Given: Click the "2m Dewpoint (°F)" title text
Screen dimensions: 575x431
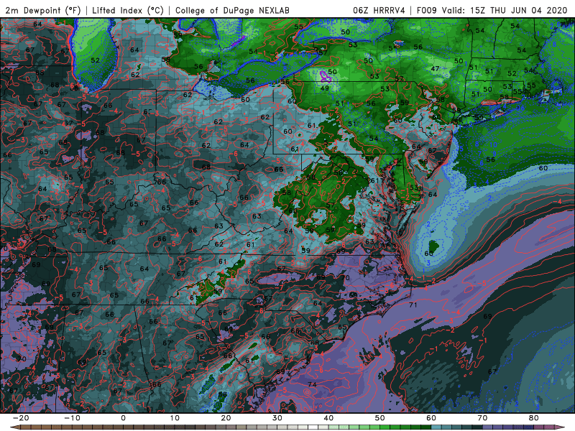Looking at the screenshot, I should (43, 10).
